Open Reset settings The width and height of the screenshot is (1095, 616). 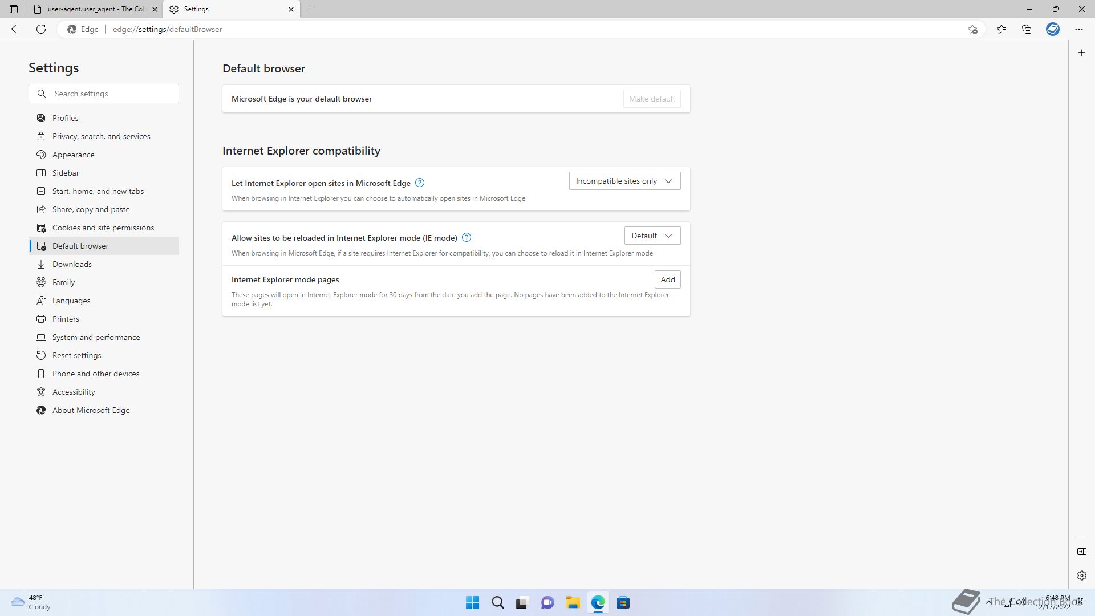click(104, 355)
